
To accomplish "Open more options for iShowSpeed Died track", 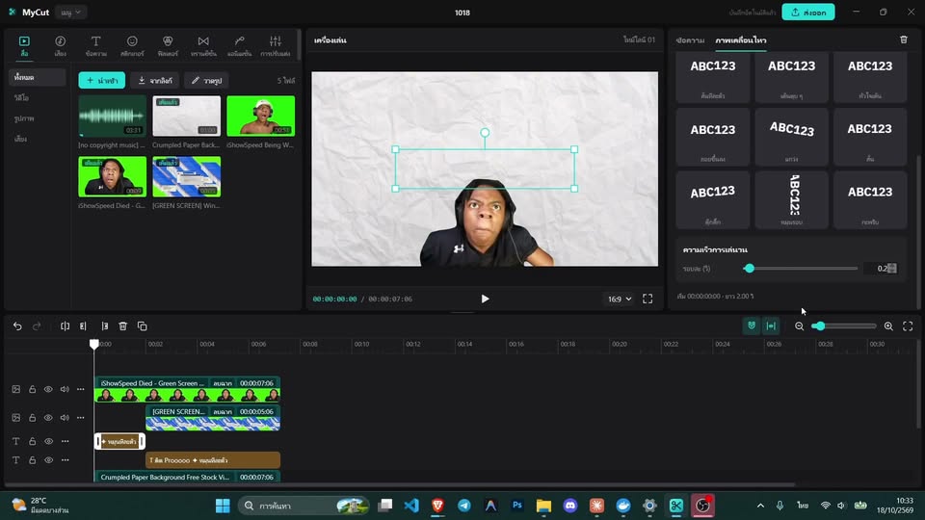I will tap(81, 389).
